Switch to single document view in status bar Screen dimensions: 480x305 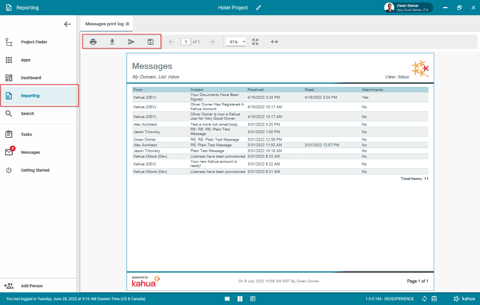click(x=253, y=299)
